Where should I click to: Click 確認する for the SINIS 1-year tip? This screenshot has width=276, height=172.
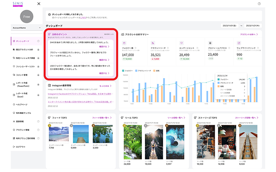104,46
